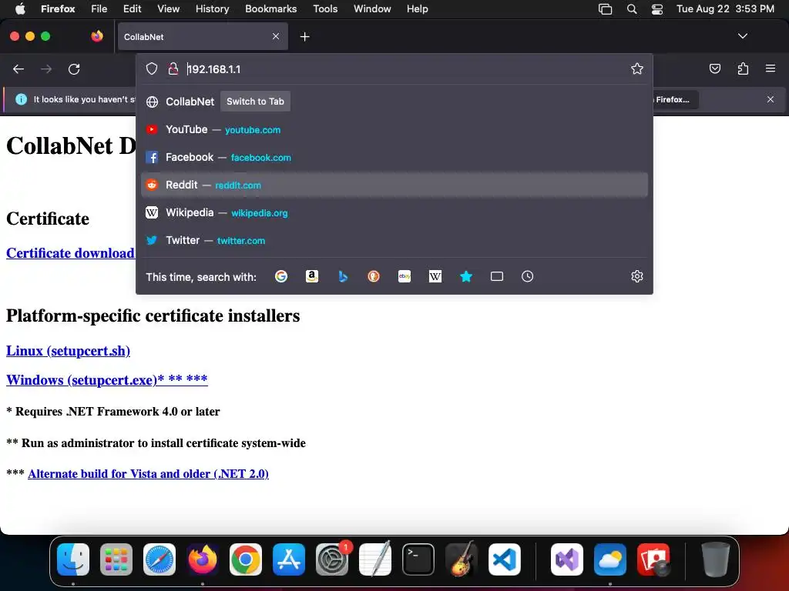This screenshot has height=591, width=789.
Task: Close the CollabNet tab
Action: click(x=276, y=36)
